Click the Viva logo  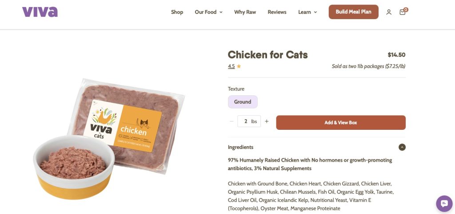40,12
